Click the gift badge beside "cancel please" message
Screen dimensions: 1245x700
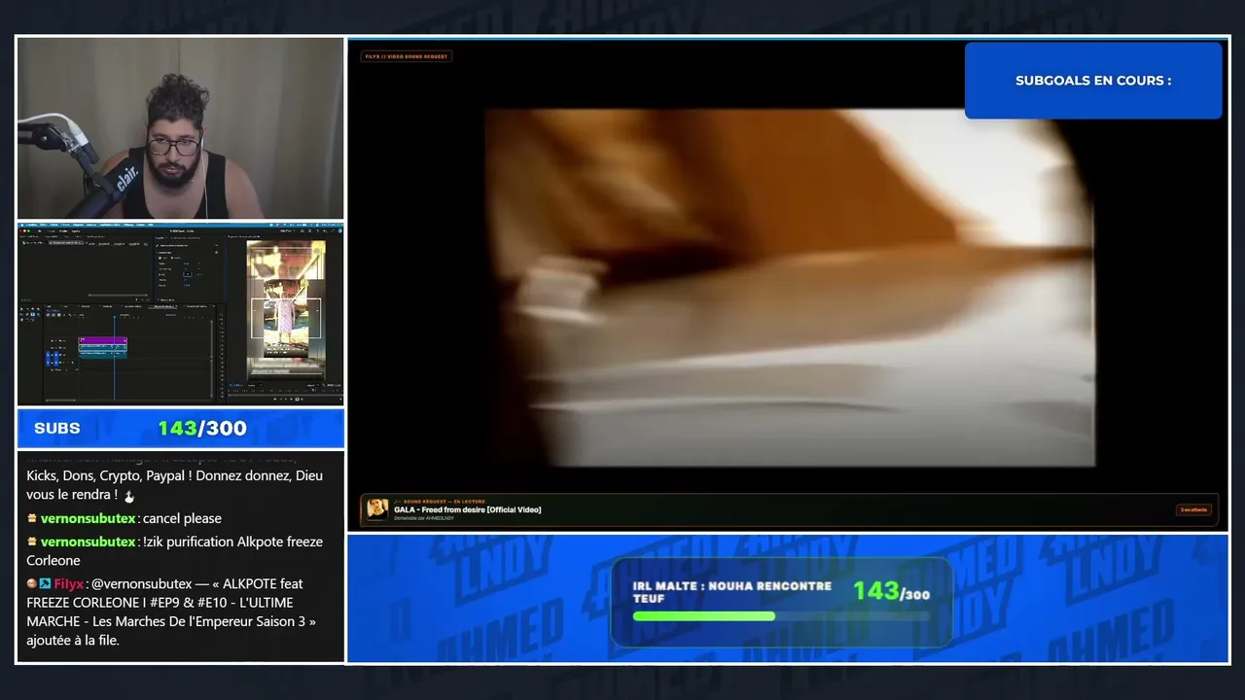32,518
